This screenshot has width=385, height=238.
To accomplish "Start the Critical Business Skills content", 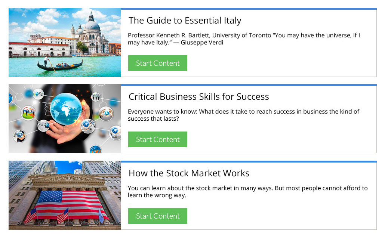I will tap(157, 139).
